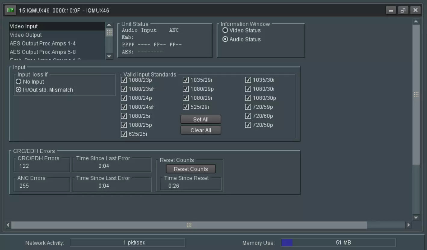427x250 pixels.
Task: Toggle the 720/60p checkbox
Action: (248, 116)
